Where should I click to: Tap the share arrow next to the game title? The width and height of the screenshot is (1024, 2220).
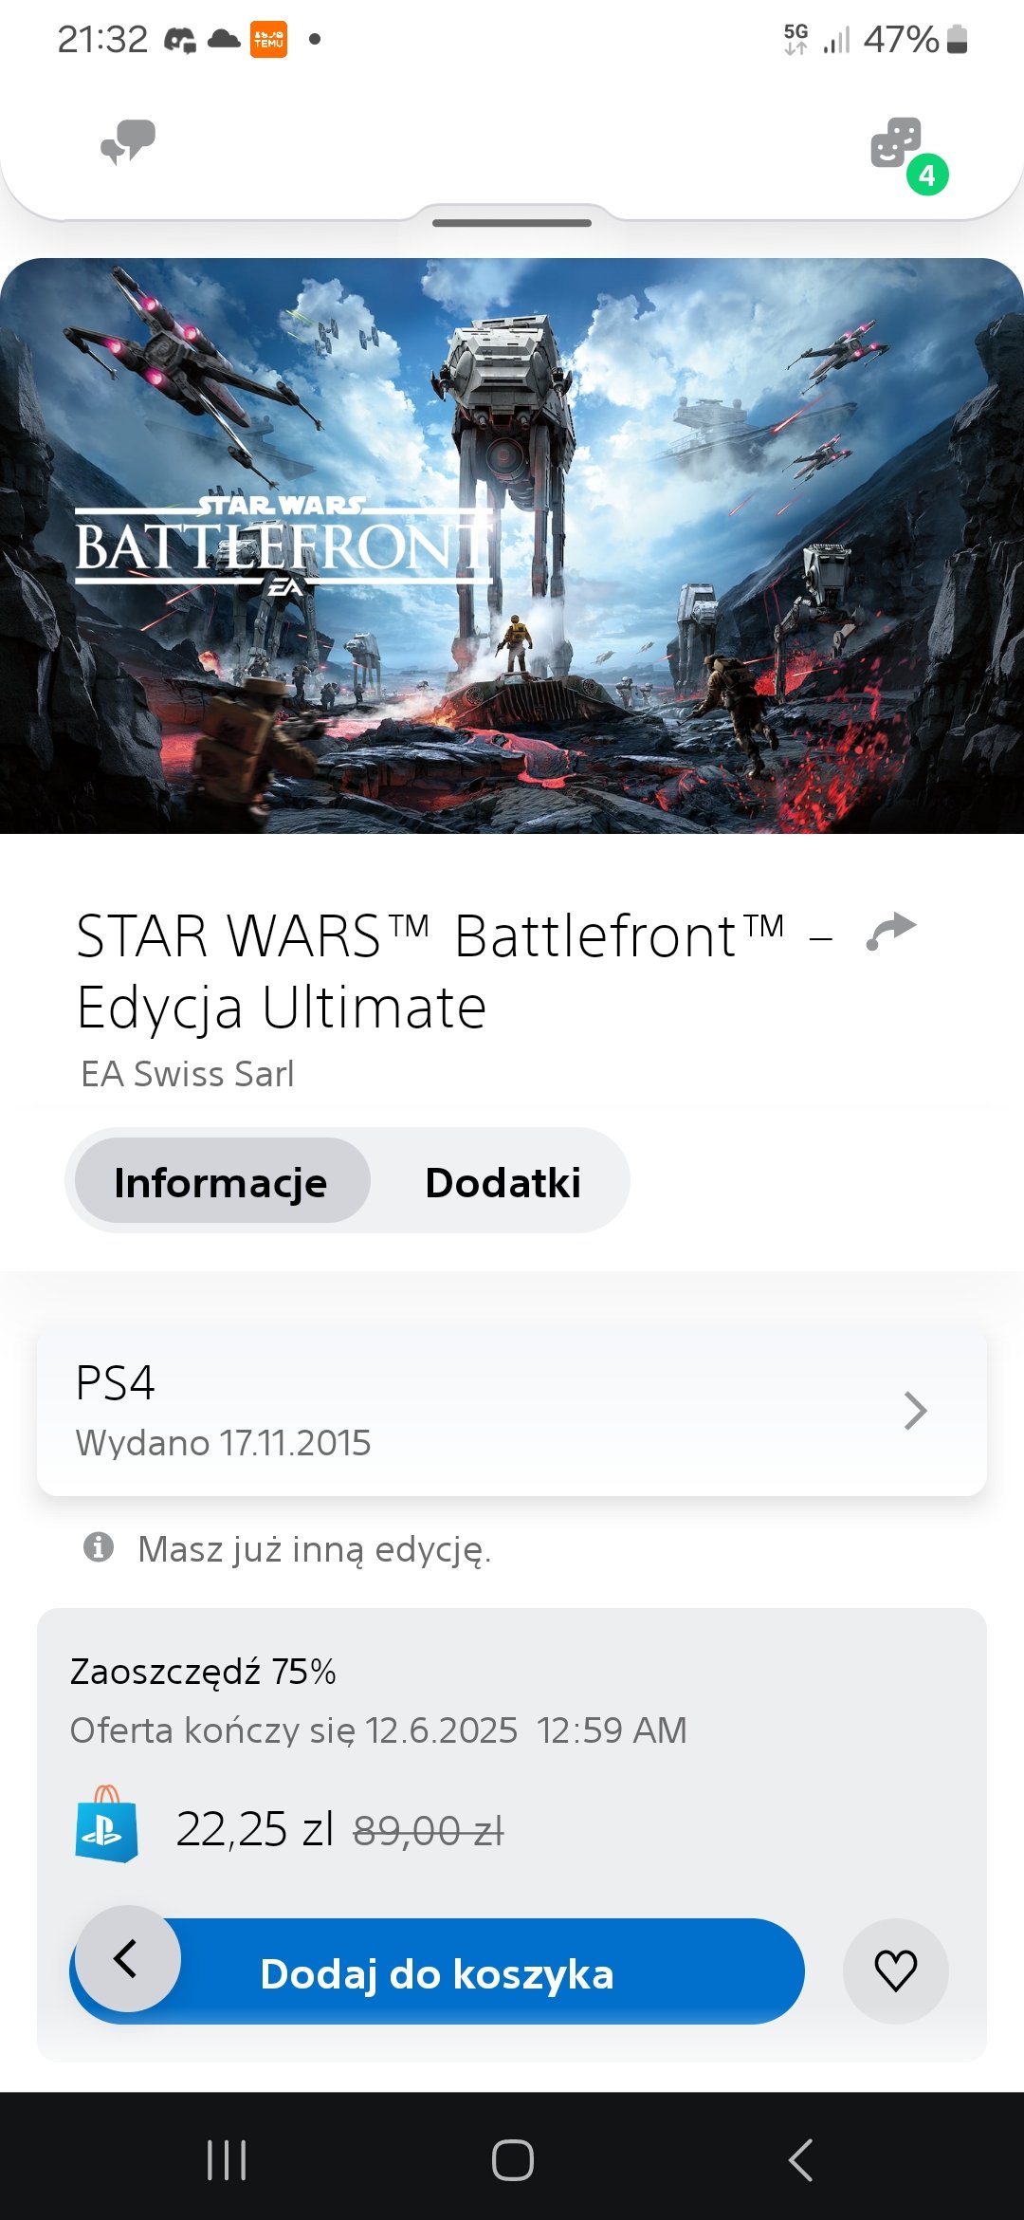[x=891, y=932]
